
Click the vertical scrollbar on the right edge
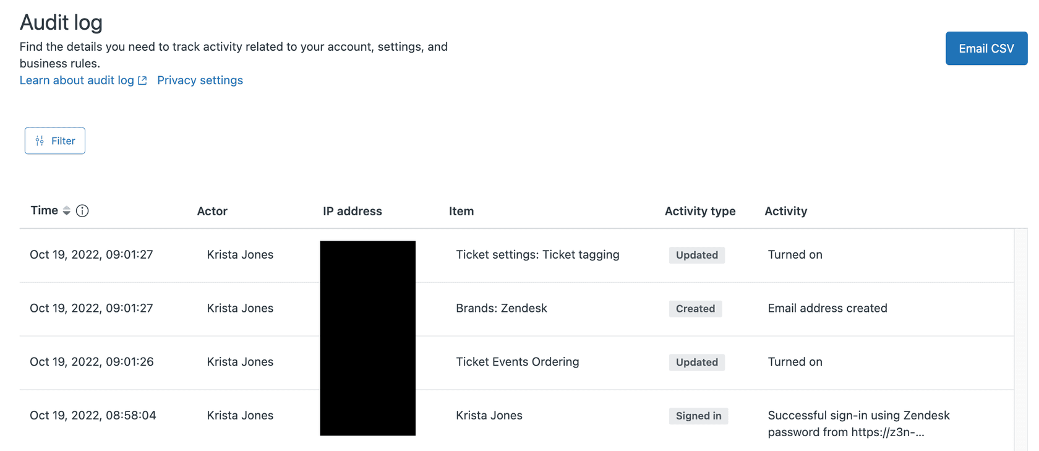click(x=1020, y=309)
